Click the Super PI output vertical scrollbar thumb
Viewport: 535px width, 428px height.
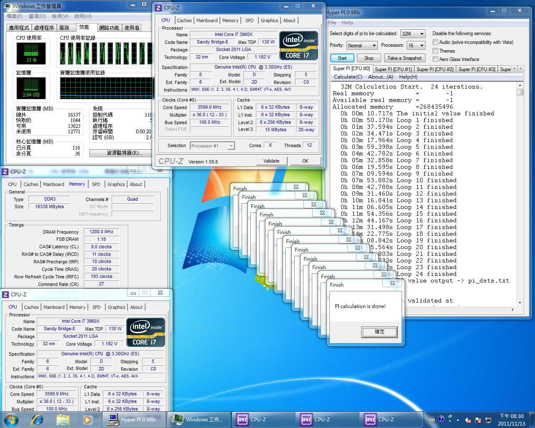click(x=520, y=92)
